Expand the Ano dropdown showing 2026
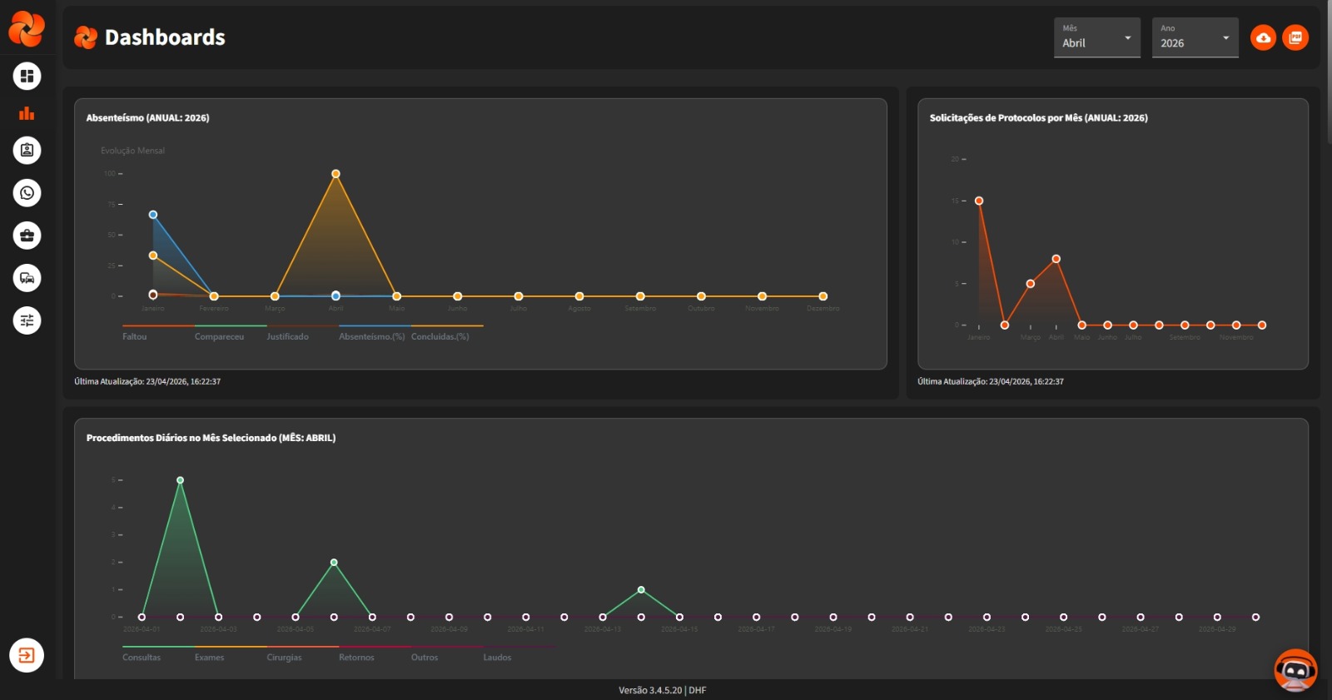This screenshot has width=1332, height=700. (x=1195, y=38)
